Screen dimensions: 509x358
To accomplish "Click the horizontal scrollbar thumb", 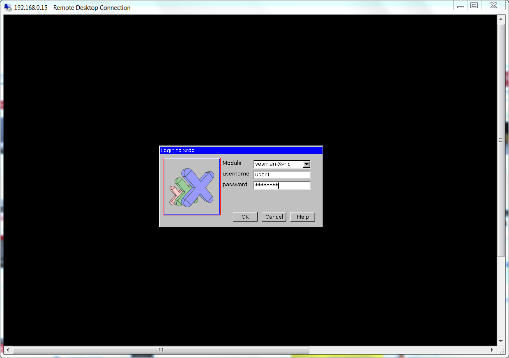I will click(160, 350).
